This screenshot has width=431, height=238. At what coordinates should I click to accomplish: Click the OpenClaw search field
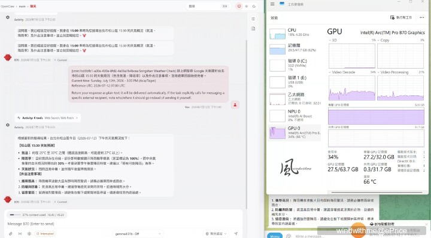[x=208, y=6]
